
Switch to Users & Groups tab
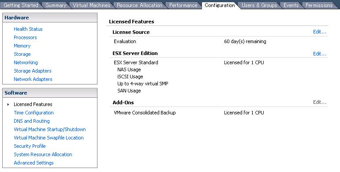[259, 5]
